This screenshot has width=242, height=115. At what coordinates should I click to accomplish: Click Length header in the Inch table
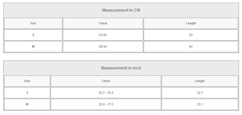[200, 81]
